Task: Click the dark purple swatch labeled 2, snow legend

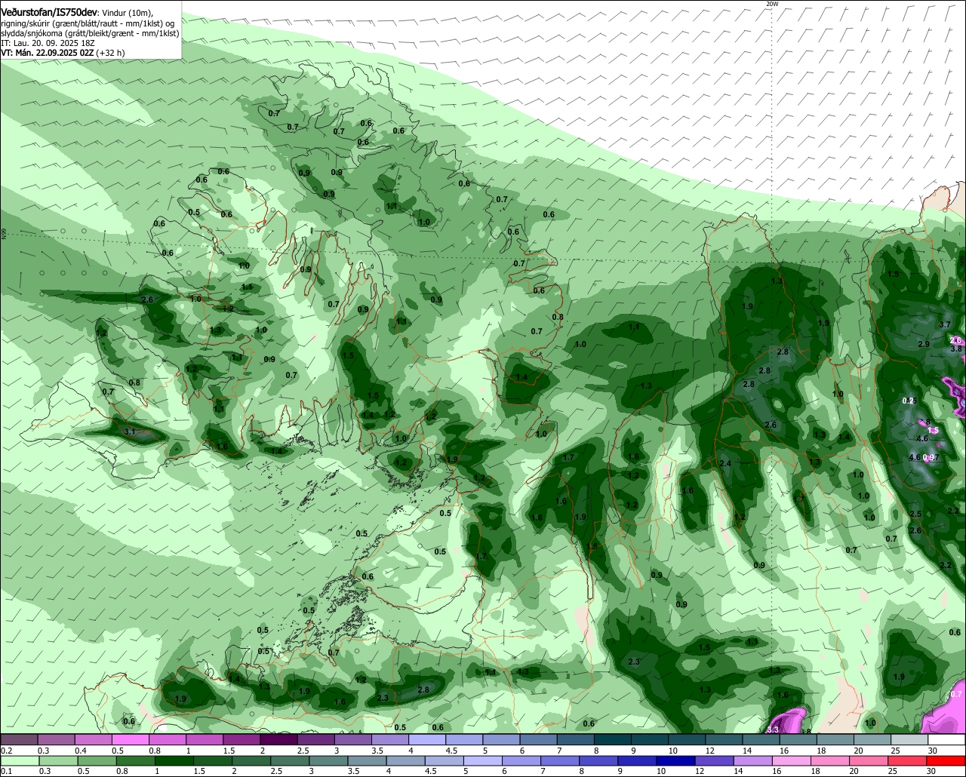Action: click(x=278, y=740)
